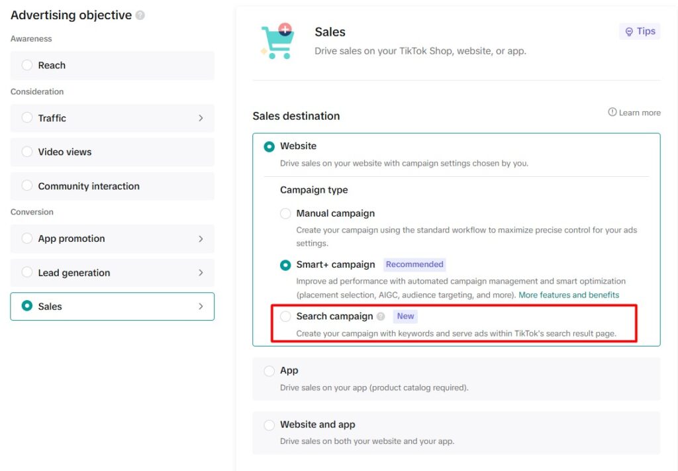Select the Smart+ campaign radio button
This screenshot has width=678, height=471.
(x=285, y=265)
